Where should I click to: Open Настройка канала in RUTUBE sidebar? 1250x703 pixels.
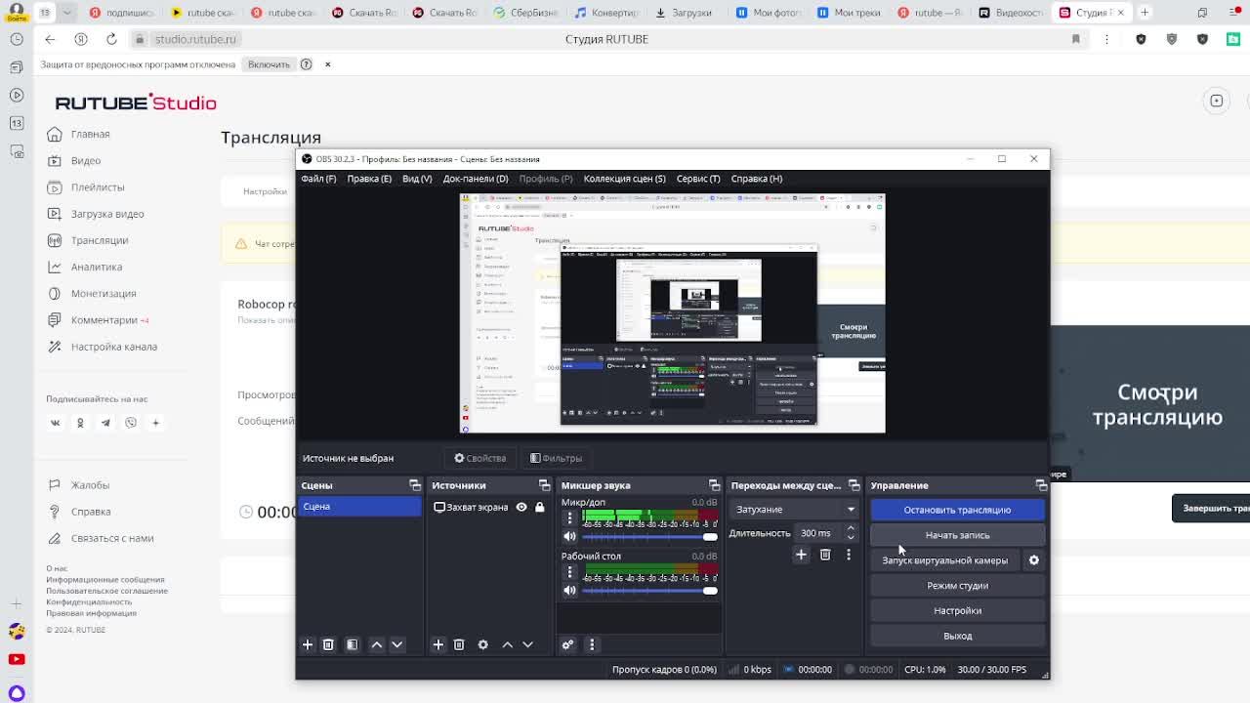pos(114,347)
